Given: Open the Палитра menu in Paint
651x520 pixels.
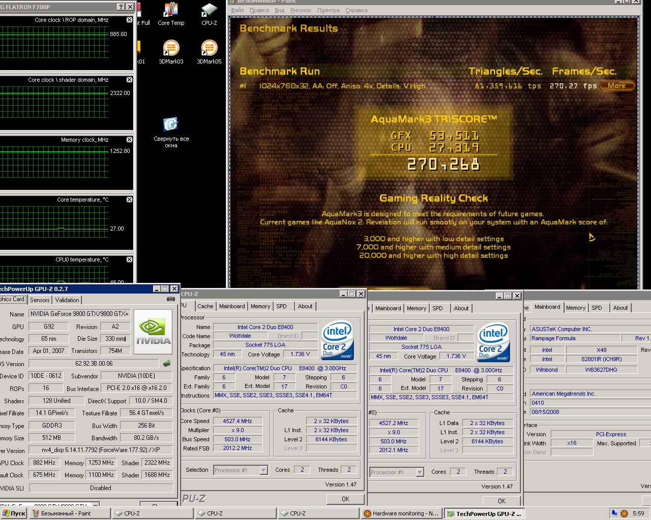Looking at the screenshot, I should point(328,10).
